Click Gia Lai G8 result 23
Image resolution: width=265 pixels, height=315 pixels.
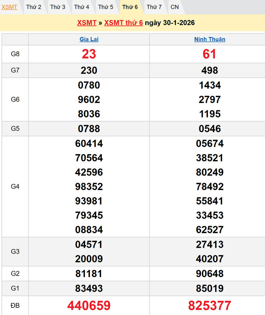[x=89, y=54]
